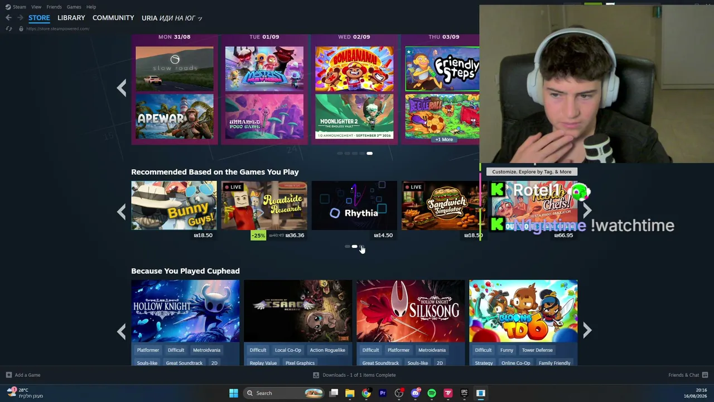Open the Help menu
Screen dimensions: 714x402
coord(91,7)
